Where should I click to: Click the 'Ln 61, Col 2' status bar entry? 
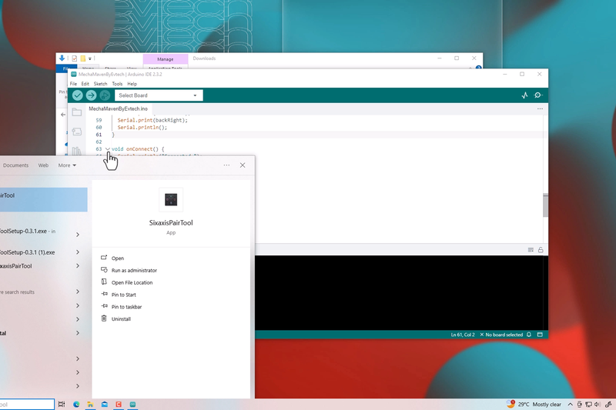pyautogui.click(x=463, y=335)
